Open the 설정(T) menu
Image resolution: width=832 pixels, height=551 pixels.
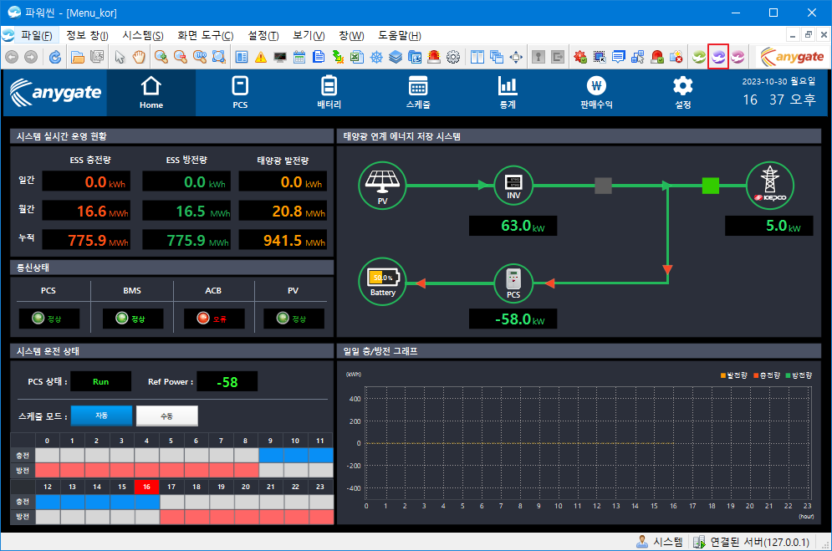coord(263,36)
